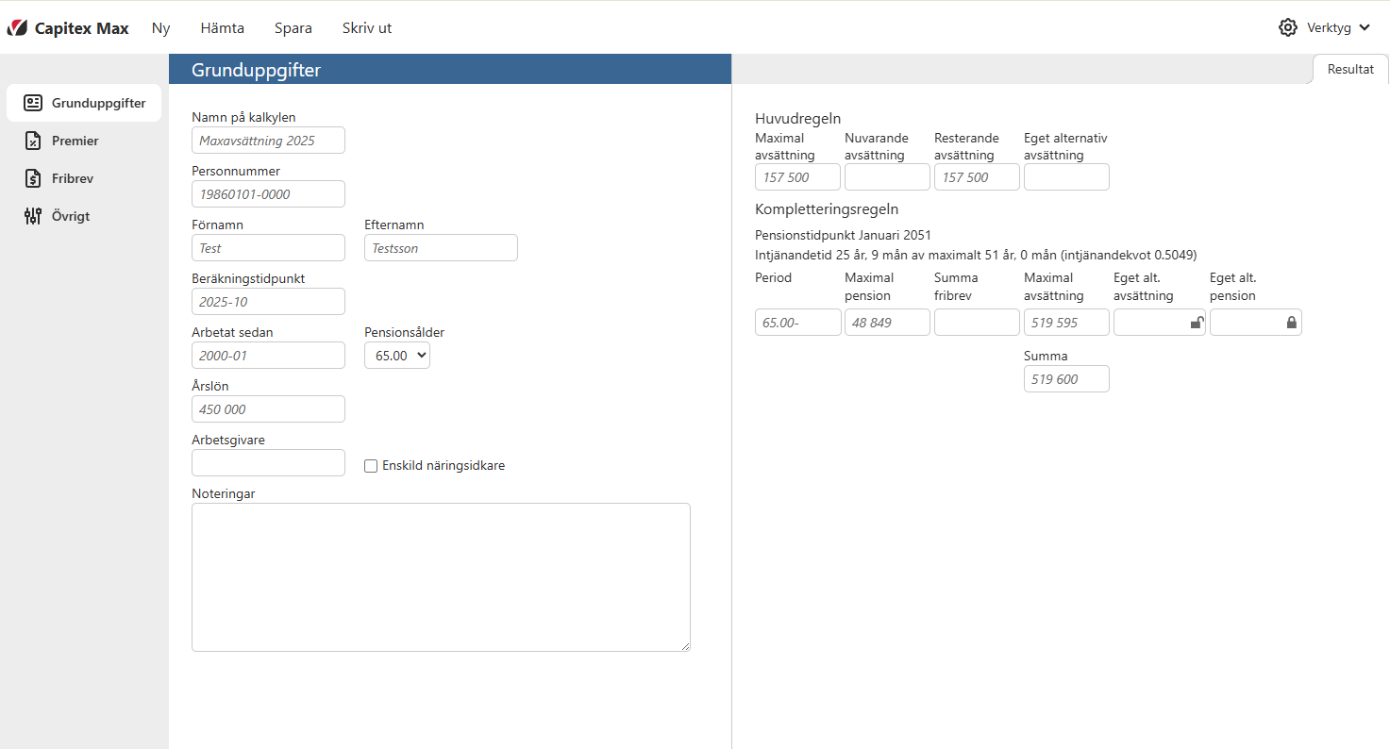Open the Pensionsålder dropdown
The width and height of the screenshot is (1390, 749).
tap(396, 356)
